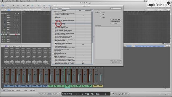Click the Automation toolbar icon
This screenshot has height=97, width=172.
(24, 6)
